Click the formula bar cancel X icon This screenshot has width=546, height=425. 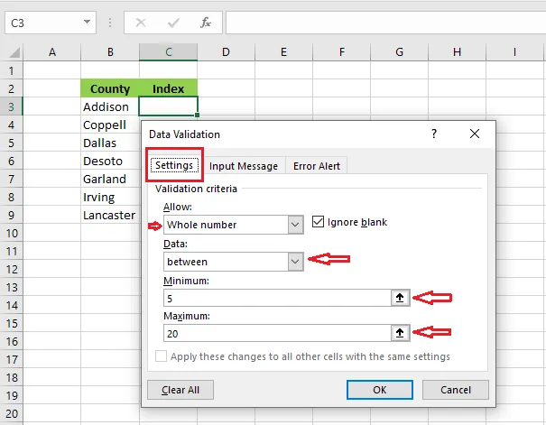click(x=141, y=23)
